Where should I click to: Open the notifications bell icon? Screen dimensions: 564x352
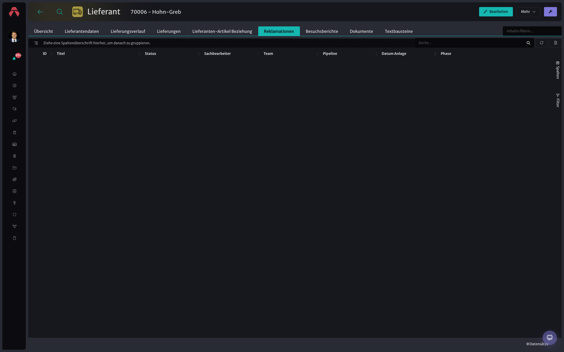14,58
